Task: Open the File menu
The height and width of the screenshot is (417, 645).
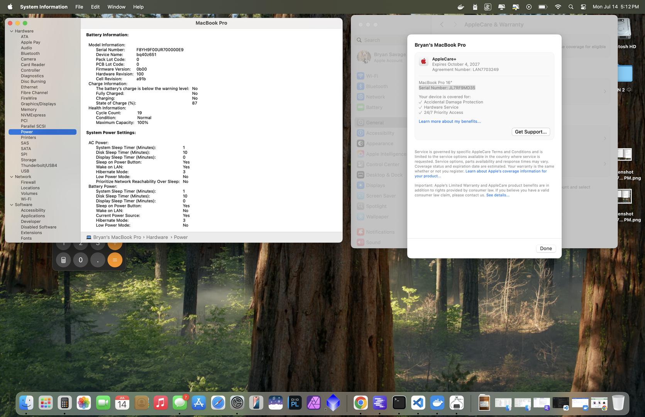Action: point(79,7)
